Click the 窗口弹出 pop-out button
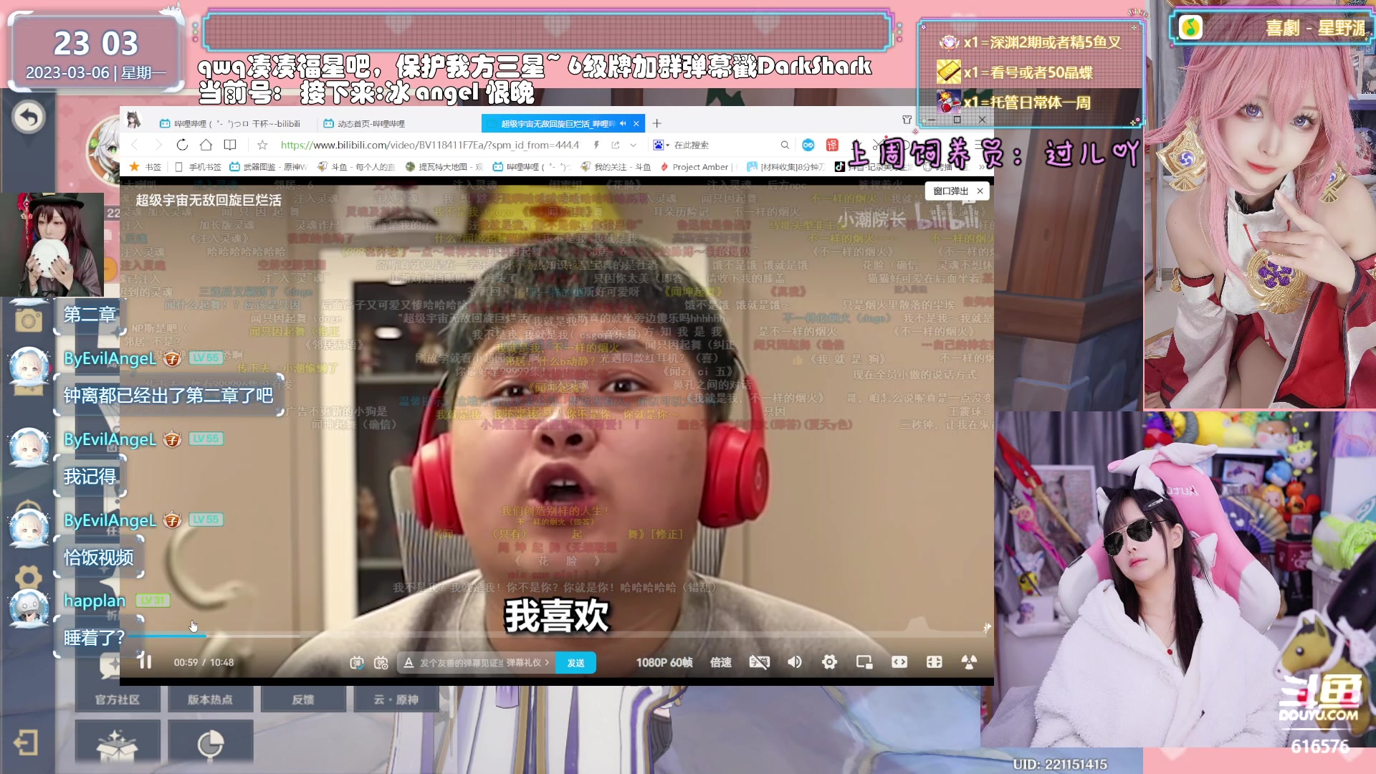Viewport: 1376px width, 774px height. coord(950,191)
